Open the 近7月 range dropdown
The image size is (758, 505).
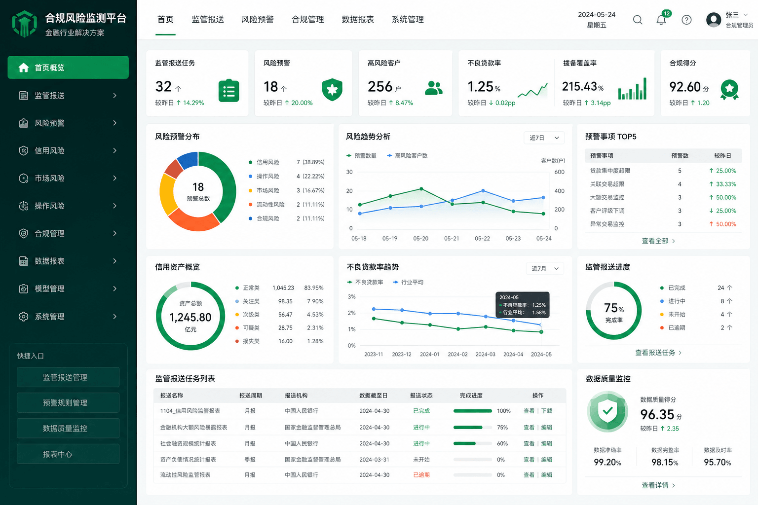pyautogui.click(x=545, y=268)
